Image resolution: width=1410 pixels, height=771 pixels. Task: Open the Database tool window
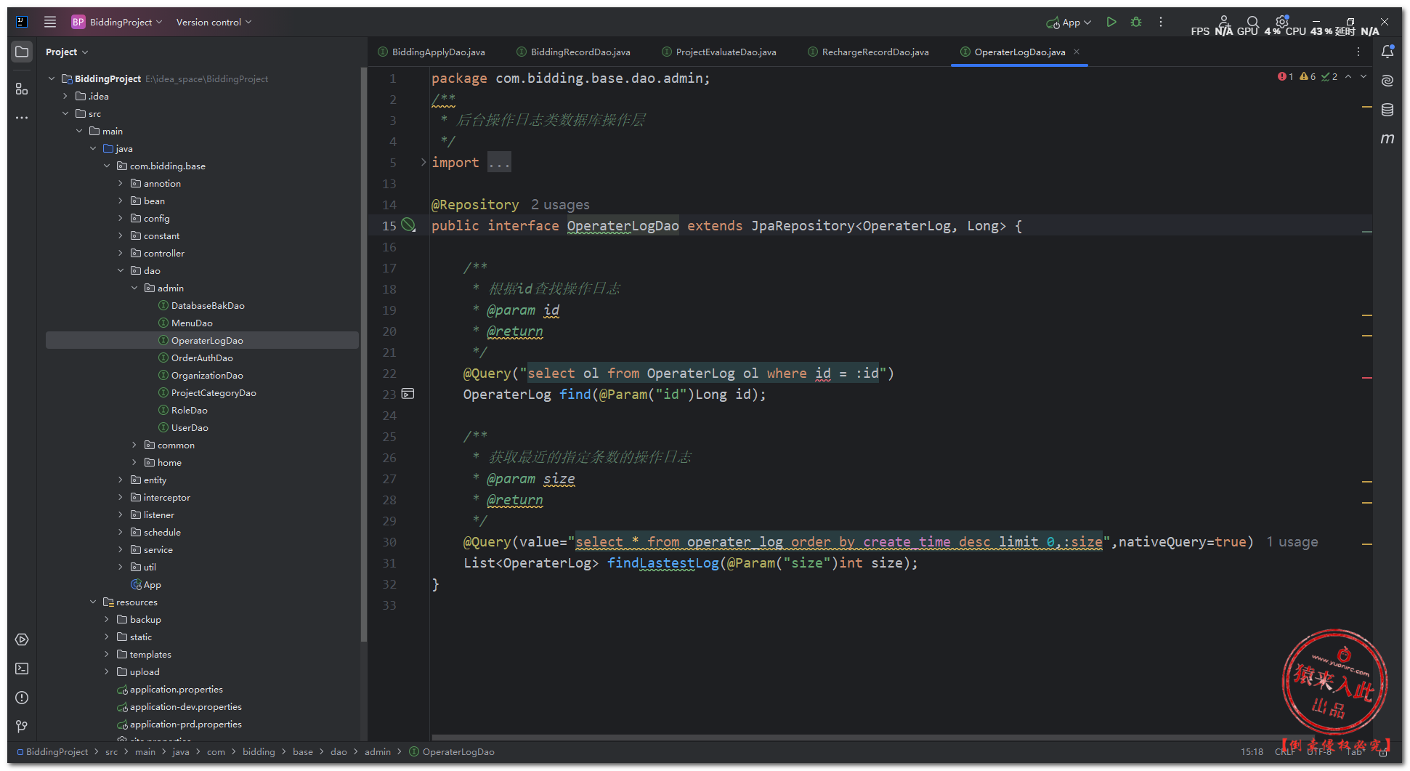(x=1387, y=110)
